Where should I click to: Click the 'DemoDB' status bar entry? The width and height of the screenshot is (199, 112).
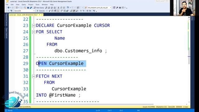171,107
